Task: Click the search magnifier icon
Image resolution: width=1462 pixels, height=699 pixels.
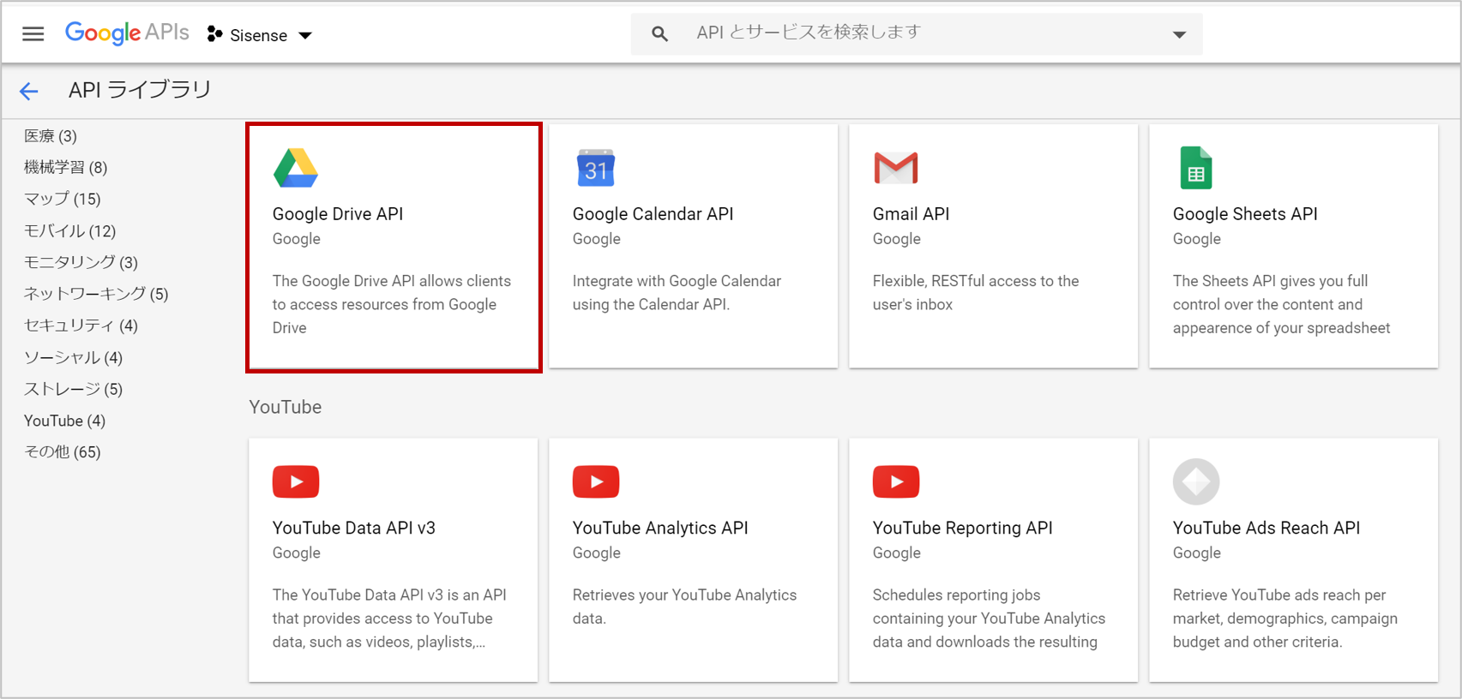Action: click(659, 34)
